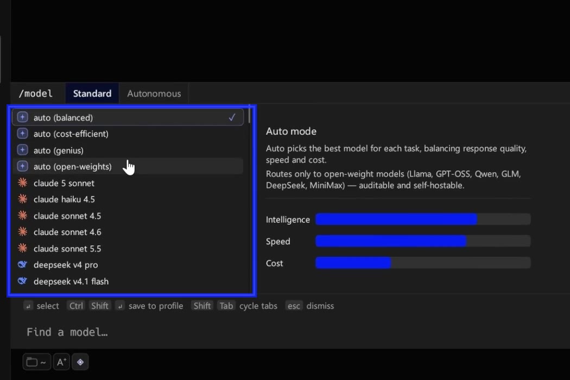Viewport: 570px width, 380px height.
Task: Click the whale logo beside deepseek v4.1 flash
Action: click(23, 281)
